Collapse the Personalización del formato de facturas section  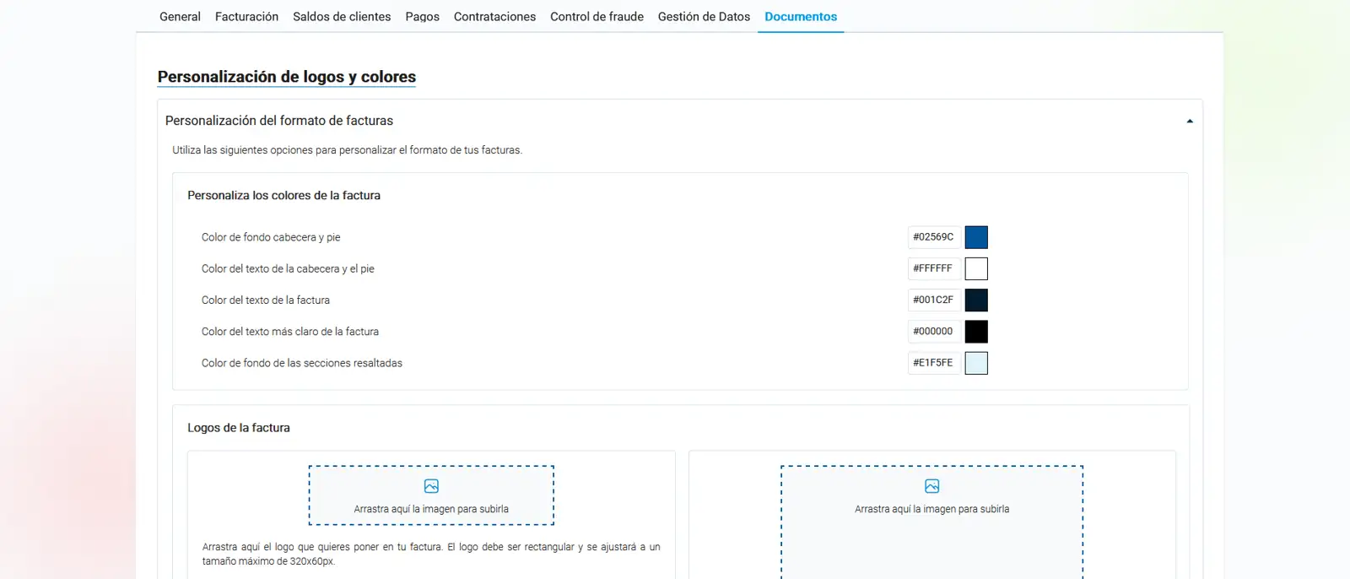tap(1189, 122)
